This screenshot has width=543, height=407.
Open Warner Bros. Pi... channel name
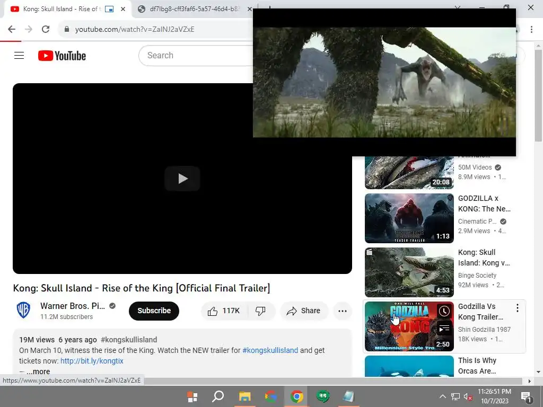click(x=72, y=306)
